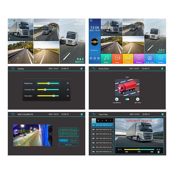Select F camera feed on home menu screen
This screenshot has width=174, height=174.
click(x=111, y=27)
